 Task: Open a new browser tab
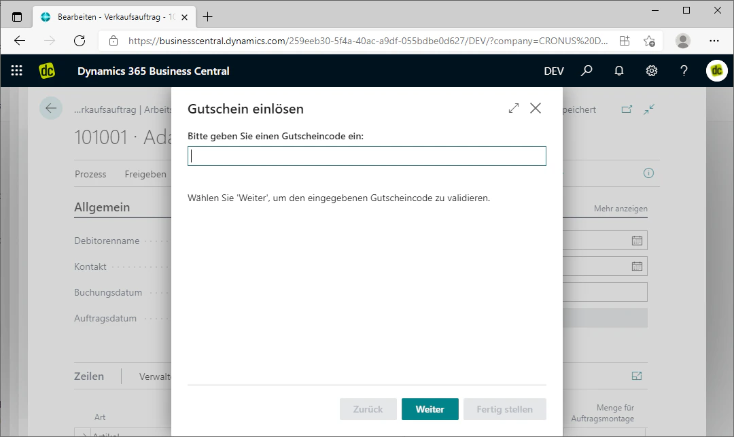pos(207,17)
